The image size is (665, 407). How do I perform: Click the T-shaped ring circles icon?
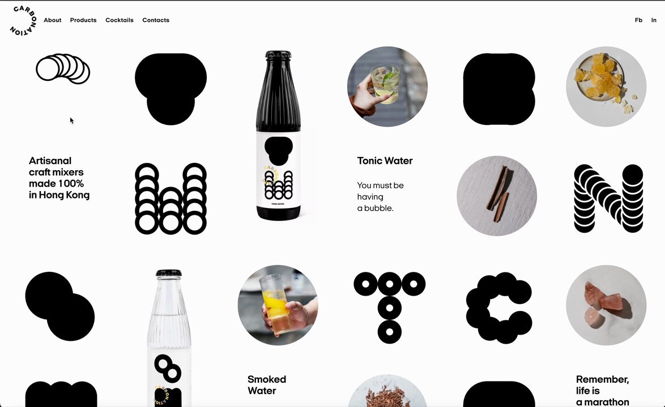(389, 308)
